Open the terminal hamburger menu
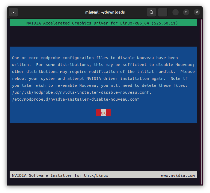 pos(163,12)
